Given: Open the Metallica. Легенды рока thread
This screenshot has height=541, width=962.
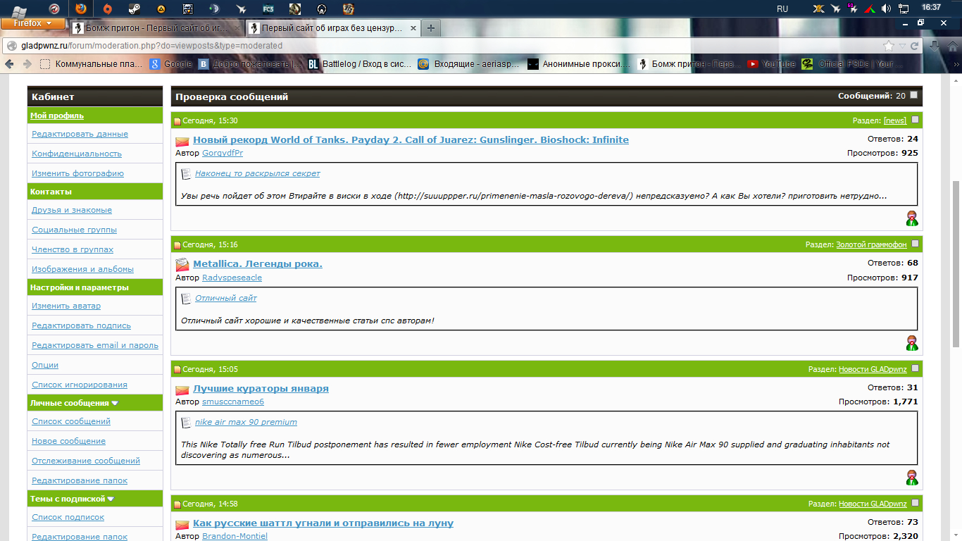Looking at the screenshot, I should pyautogui.click(x=258, y=264).
